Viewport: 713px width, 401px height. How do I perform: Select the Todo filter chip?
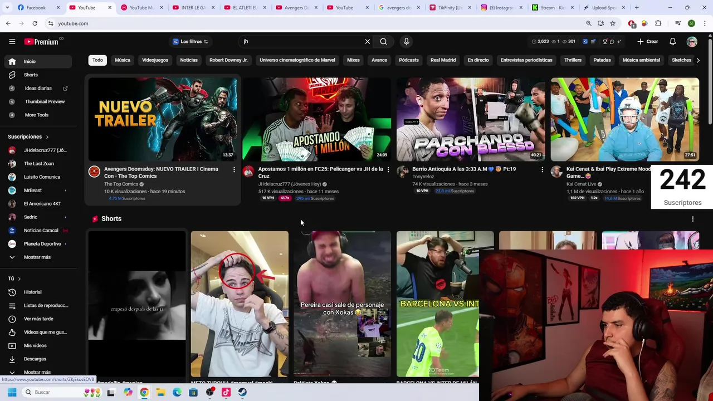pos(97,60)
